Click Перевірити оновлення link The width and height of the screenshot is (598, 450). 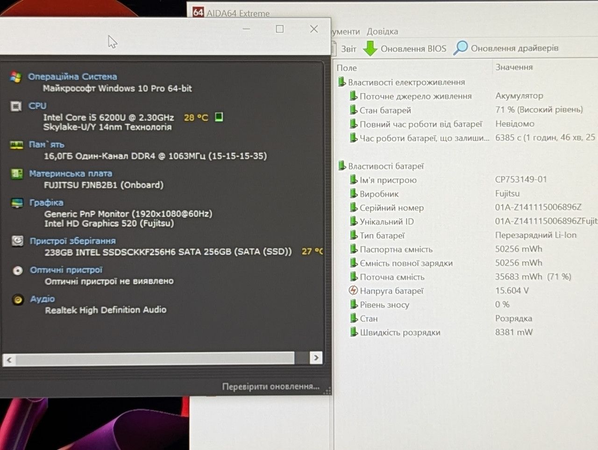(x=271, y=386)
